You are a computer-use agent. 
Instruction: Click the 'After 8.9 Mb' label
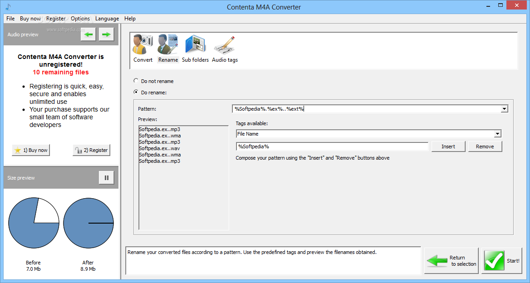[x=88, y=266]
